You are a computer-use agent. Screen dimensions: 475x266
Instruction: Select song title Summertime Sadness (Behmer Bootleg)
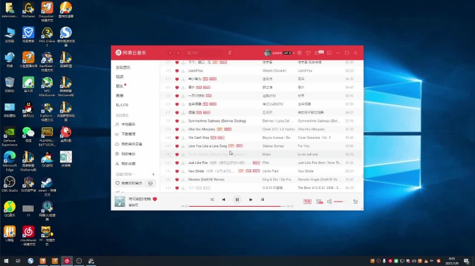pyautogui.click(x=217, y=121)
